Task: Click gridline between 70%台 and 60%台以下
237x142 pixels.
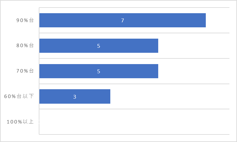Action: 134,84
